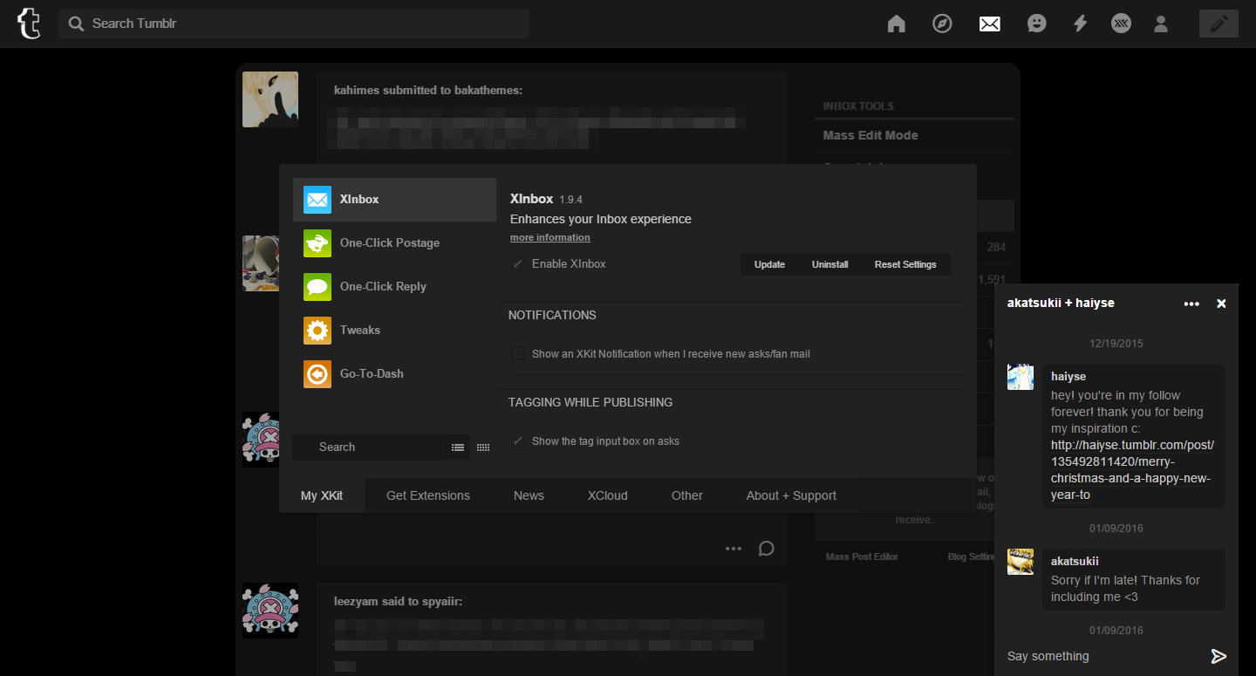Click the 'Enhances your Inbox experience' description

pyautogui.click(x=601, y=219)
